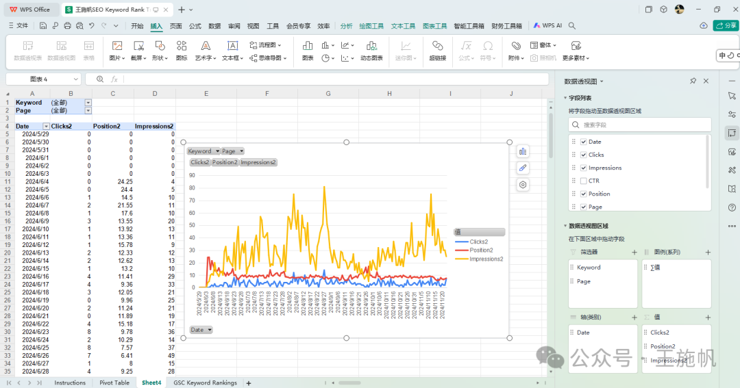This screenshot has height=388, width=740.
Task: Add a field to 轴(类别) with plus
Action: point(634,318)
